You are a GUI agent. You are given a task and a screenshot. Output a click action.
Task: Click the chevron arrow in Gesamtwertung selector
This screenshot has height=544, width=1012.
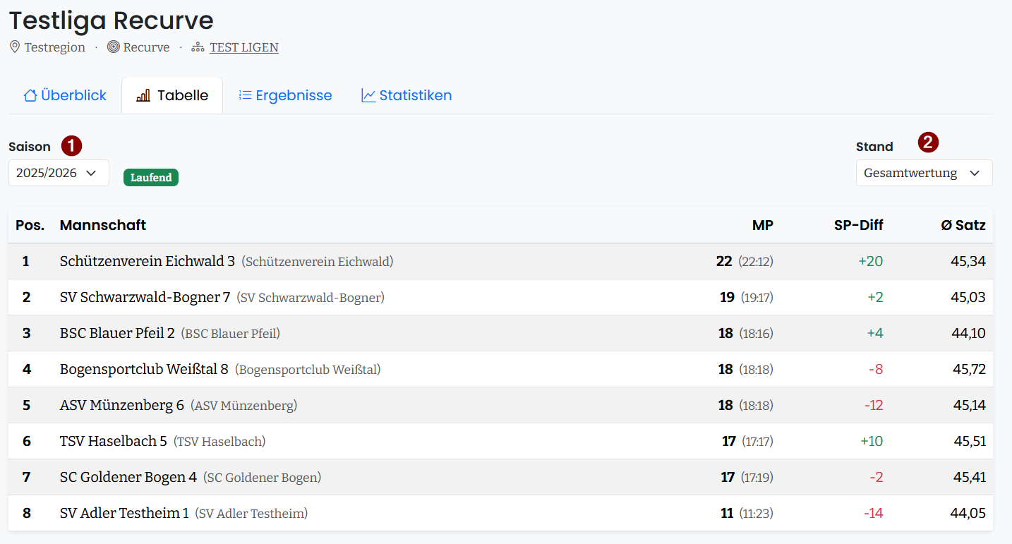click(x=975, y=173)
